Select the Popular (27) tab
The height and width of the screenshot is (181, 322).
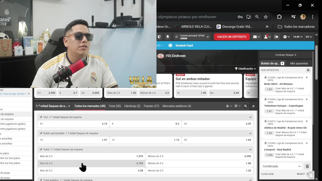pyautogui.click(x=151, y=106)
